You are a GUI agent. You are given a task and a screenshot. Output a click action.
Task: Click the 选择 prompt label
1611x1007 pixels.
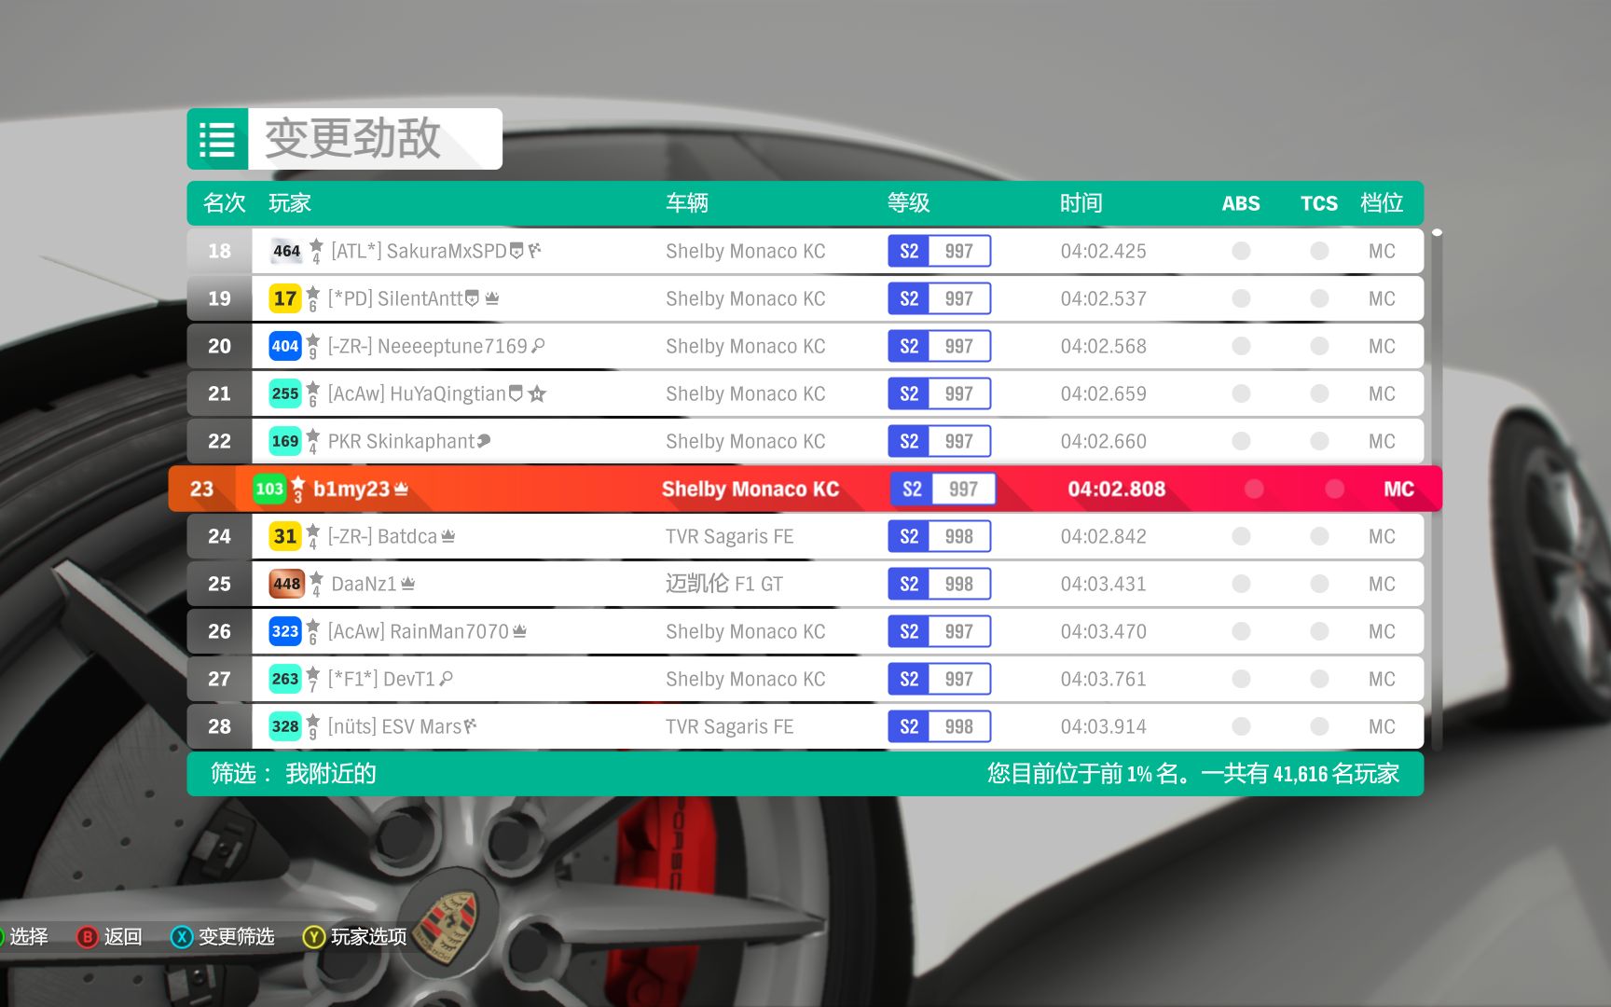tap(29, 937)
